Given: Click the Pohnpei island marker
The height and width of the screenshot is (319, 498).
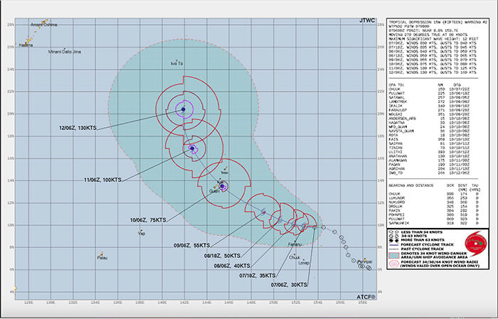Looking at the screenshot, I should (364, 260).
